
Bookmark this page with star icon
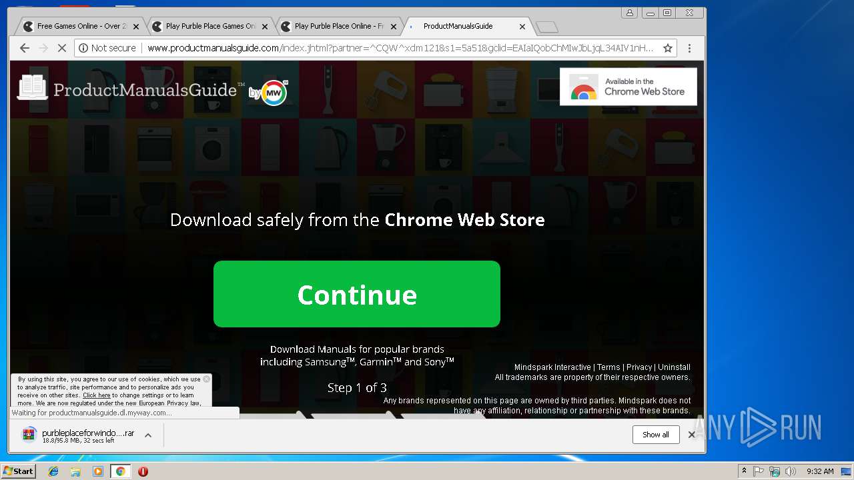click(x=667, y=48)
